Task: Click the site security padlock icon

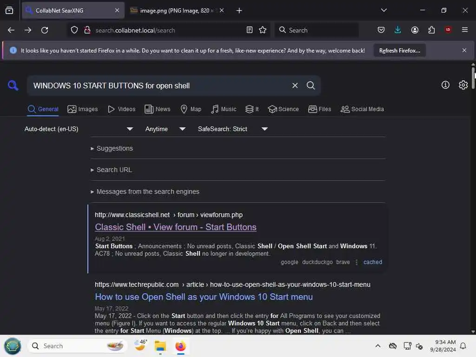Action: (x=87, y=30)
